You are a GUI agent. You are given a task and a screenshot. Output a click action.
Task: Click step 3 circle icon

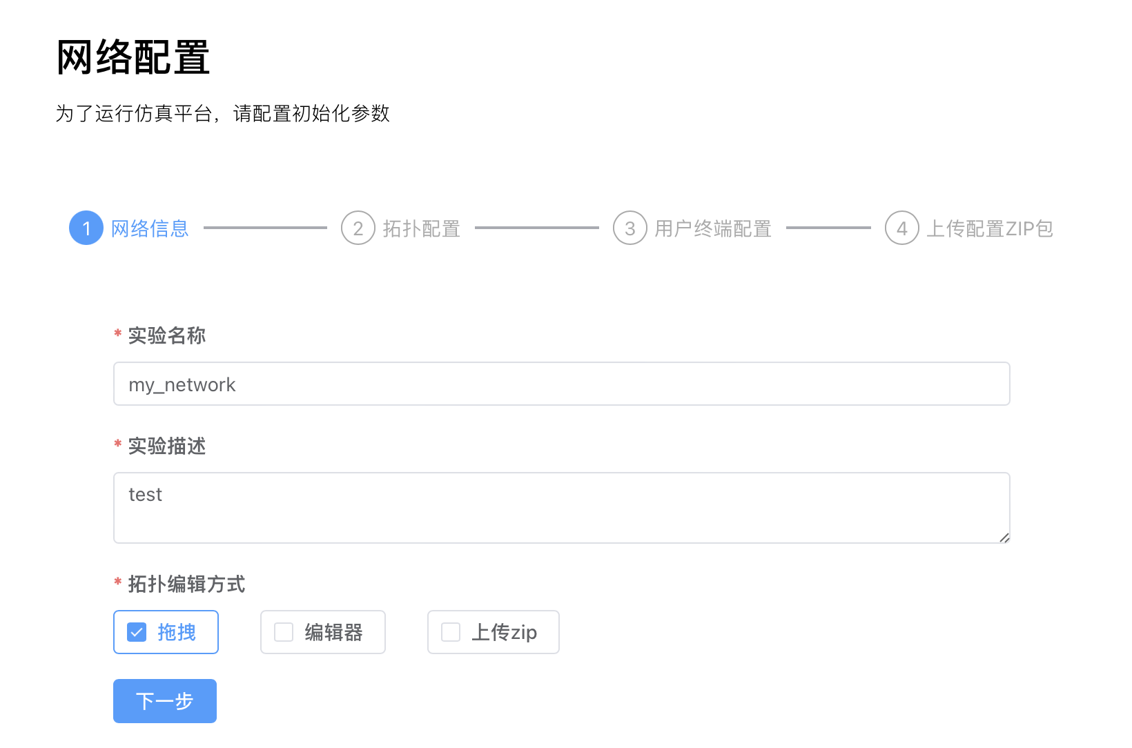tap(630, 228)
